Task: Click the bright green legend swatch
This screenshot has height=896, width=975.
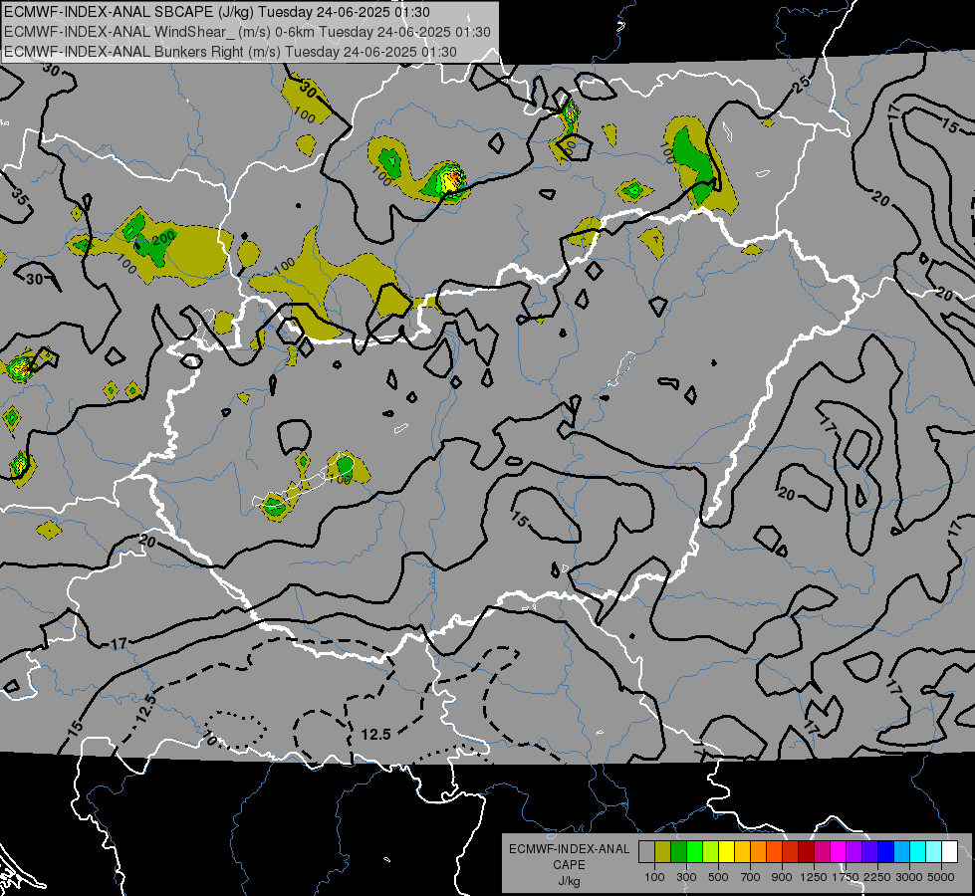Action: click(x=694, y=851)
